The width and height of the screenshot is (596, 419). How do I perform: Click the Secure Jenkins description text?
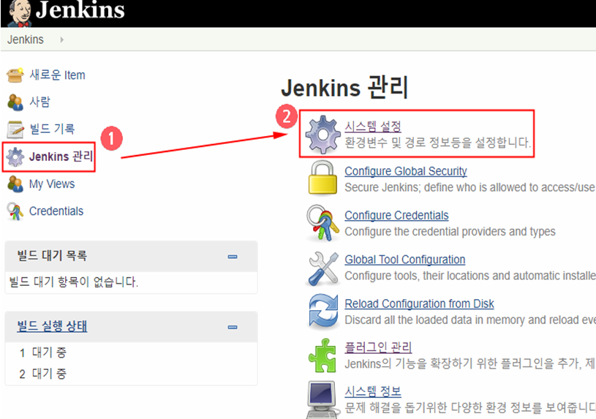pyautogui.click(x=469, y=187)
